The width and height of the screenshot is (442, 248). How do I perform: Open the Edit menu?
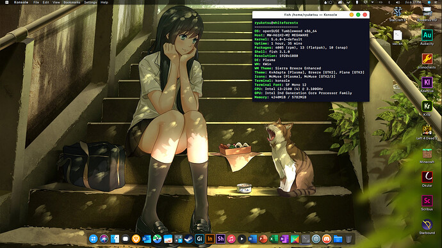pos(45,3)
